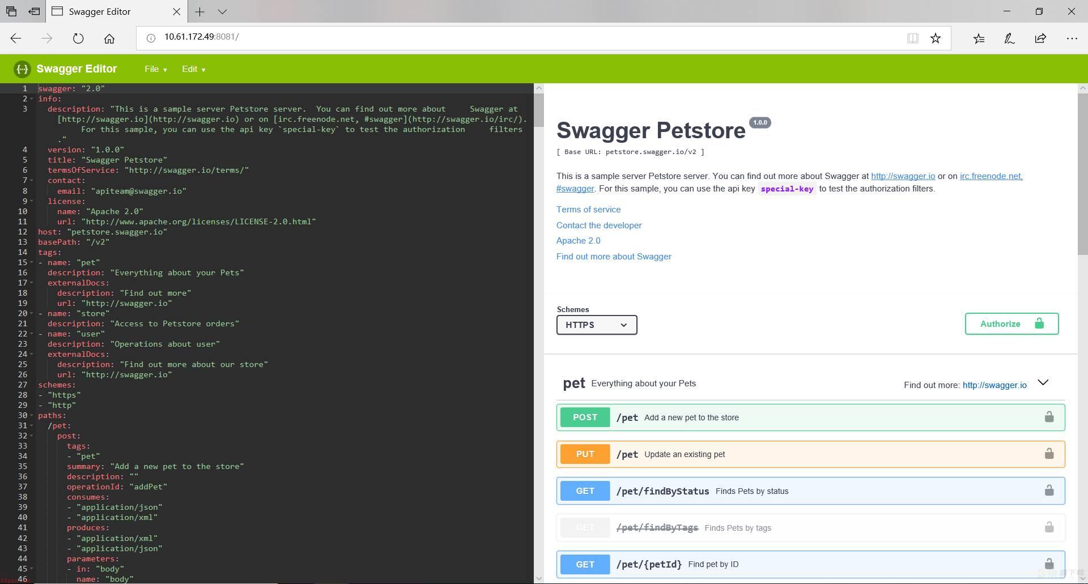1088x584 pixels.
Task: Open the browser home page icon
Action: point(109,38)
